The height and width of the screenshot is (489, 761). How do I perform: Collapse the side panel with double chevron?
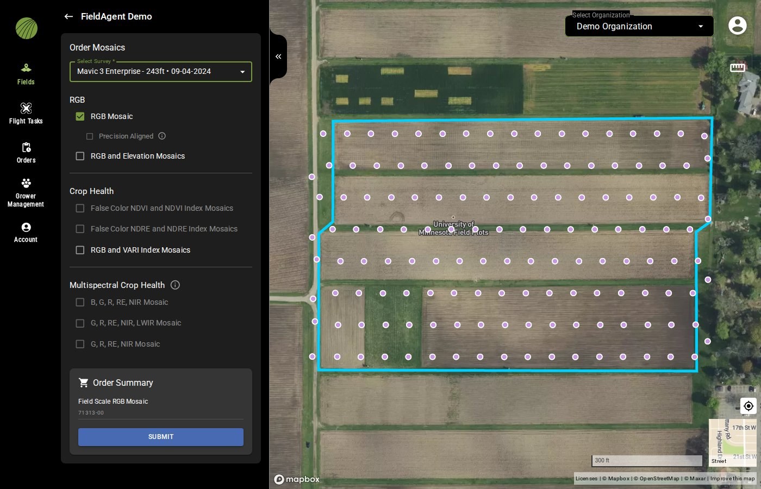(x=278, y=57)
